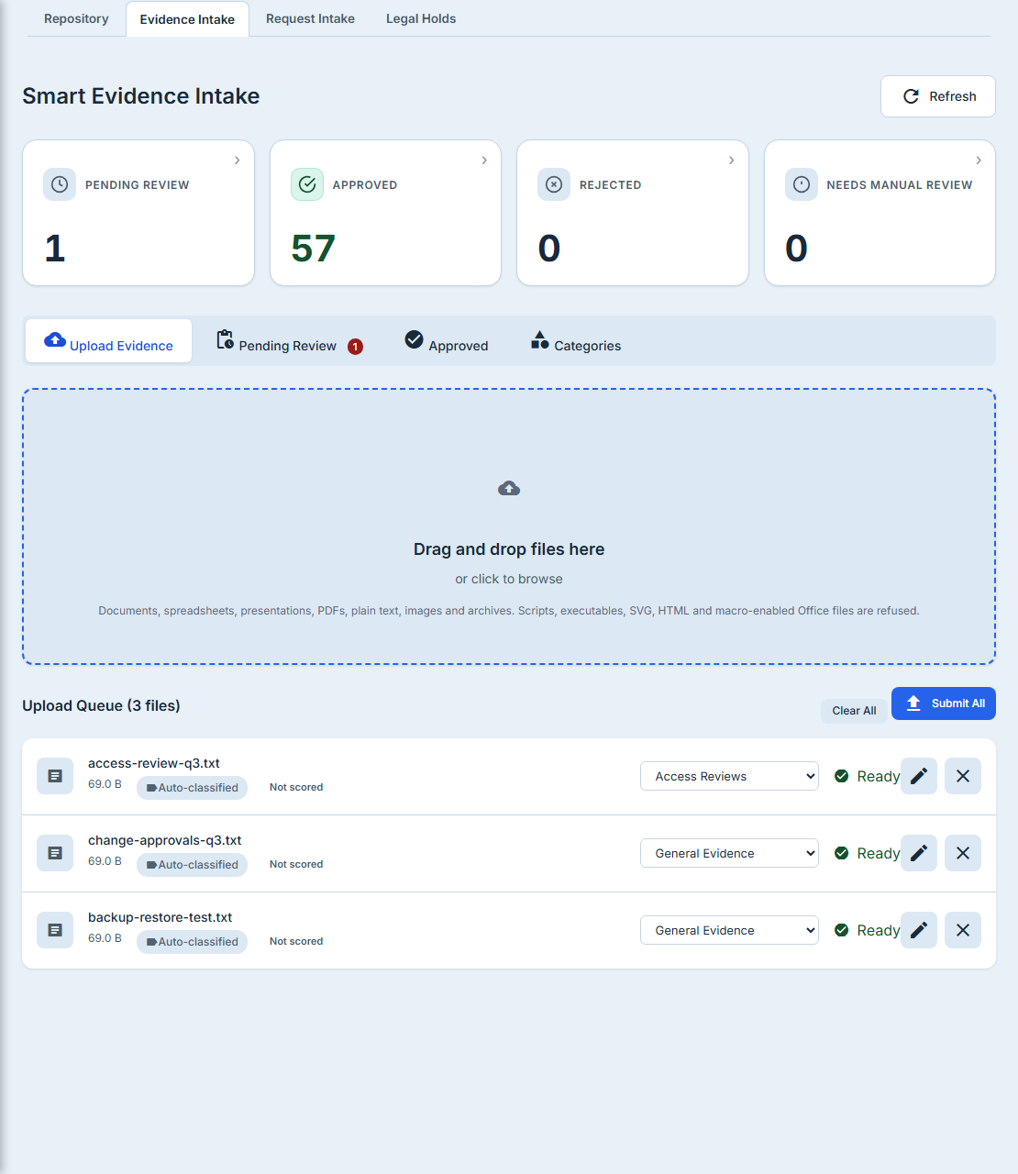
Task: Click the file icon for backup-restore-test.txt
Action: coord(55,930)
